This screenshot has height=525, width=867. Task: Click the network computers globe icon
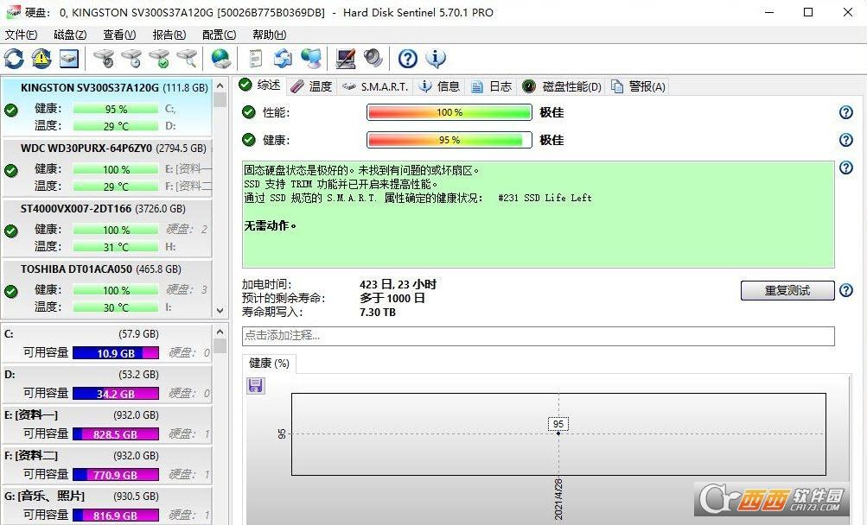(310, 58)
